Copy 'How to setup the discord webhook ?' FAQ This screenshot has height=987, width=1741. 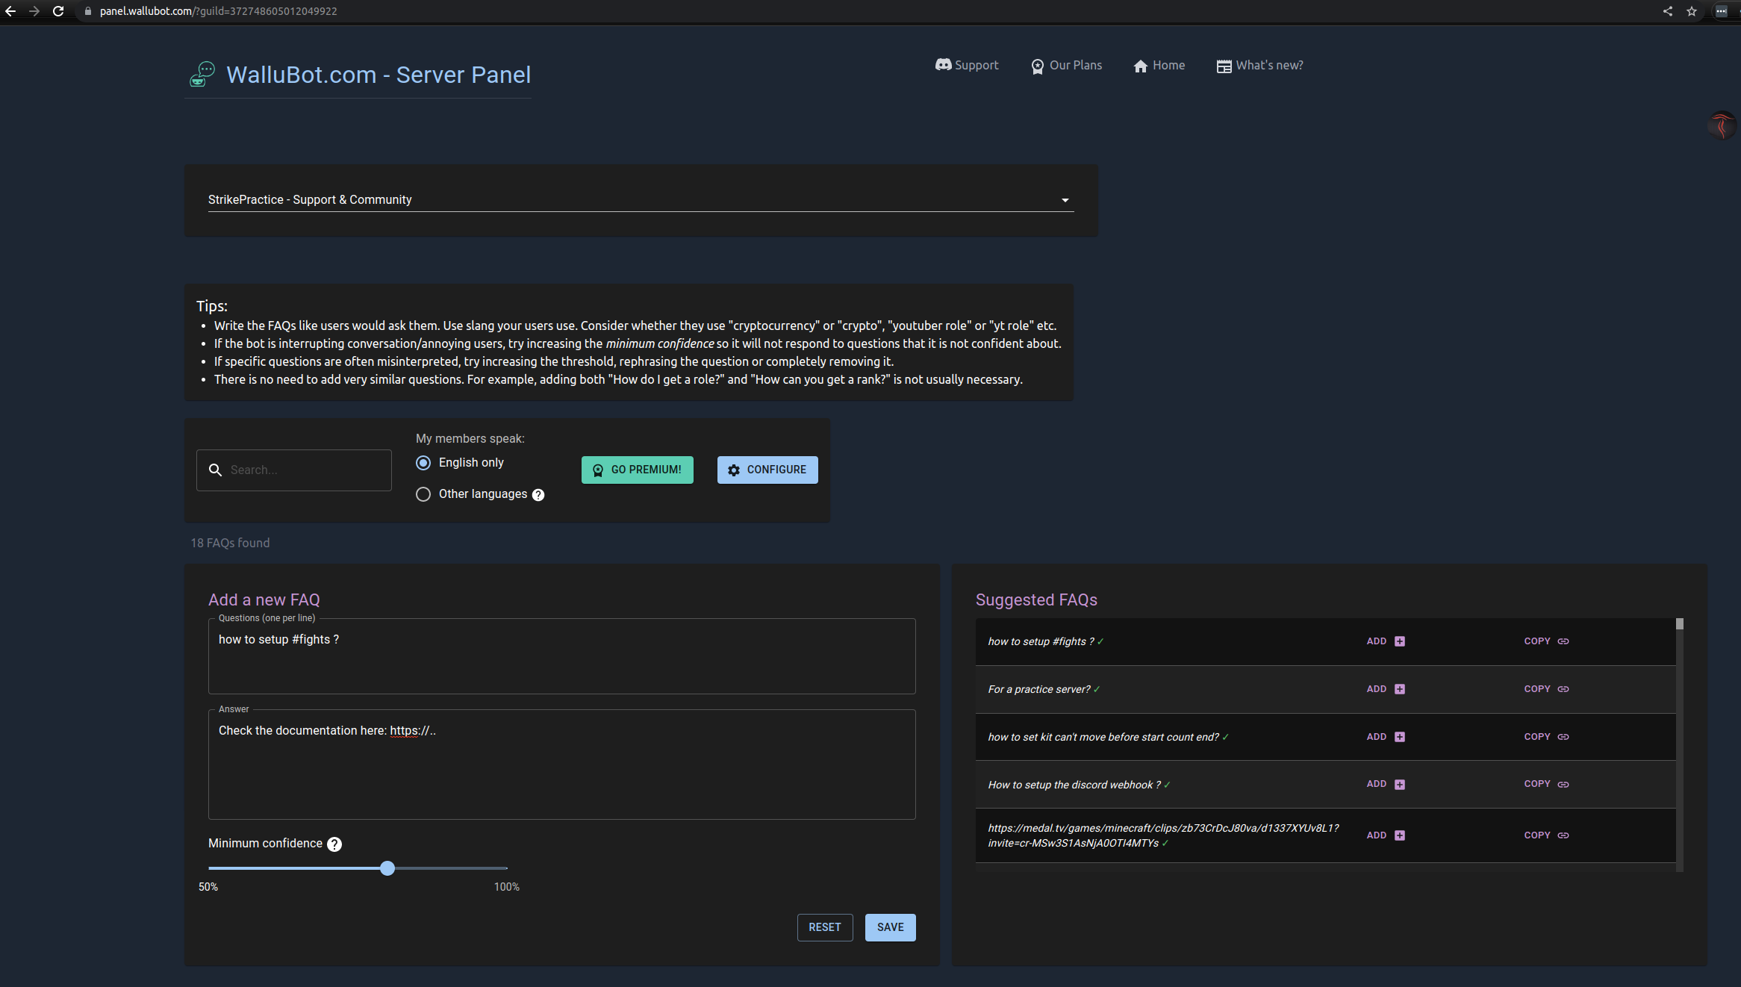(1546, 784)
